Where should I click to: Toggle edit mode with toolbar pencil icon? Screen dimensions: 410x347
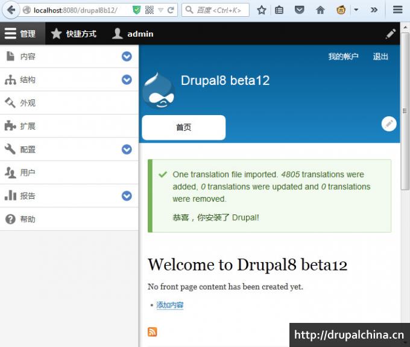coord(391,34)
